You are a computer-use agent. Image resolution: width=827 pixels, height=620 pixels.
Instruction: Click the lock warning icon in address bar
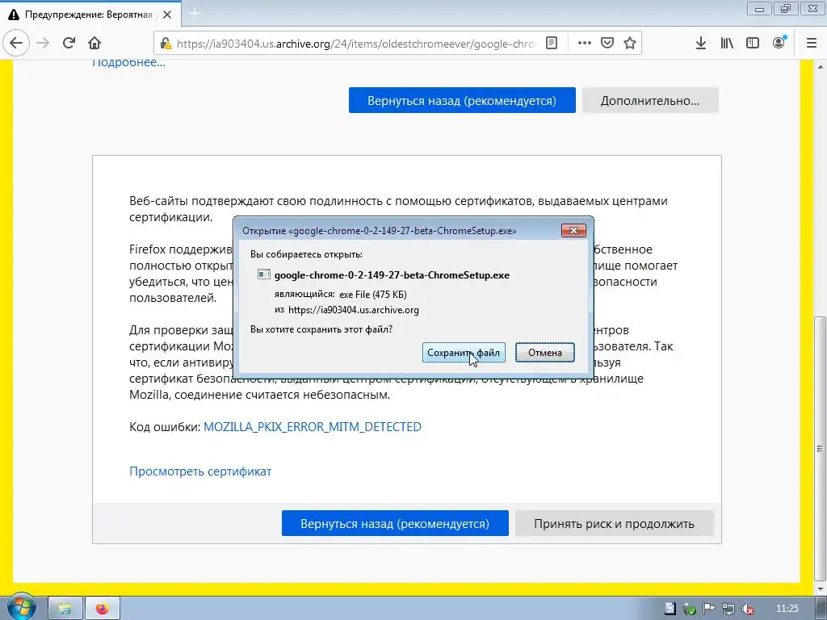[x=166, y=44]
